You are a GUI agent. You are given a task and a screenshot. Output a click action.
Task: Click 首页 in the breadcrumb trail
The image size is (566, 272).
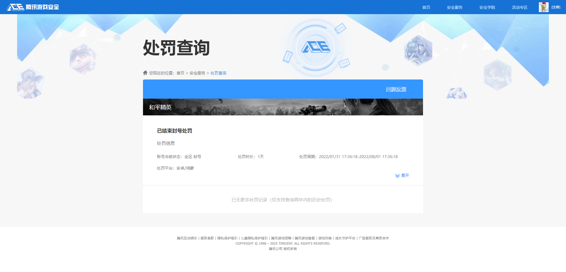tap(180, 73)
